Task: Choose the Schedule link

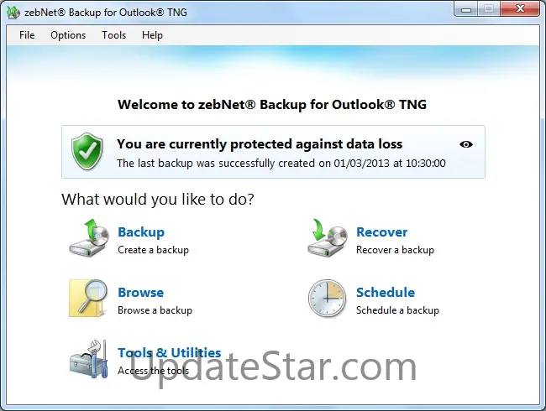Action: point(386,293)
